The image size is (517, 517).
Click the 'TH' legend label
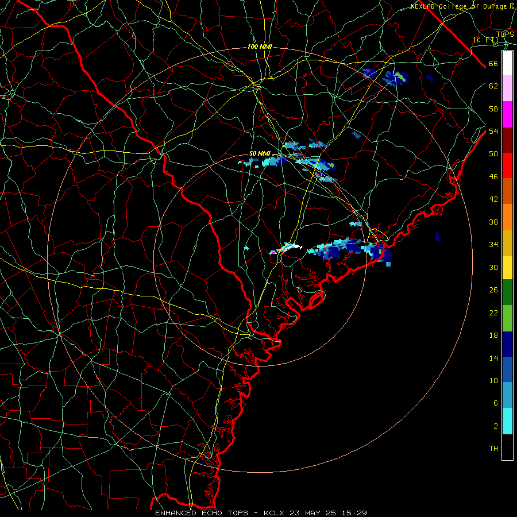click(493, 449)
